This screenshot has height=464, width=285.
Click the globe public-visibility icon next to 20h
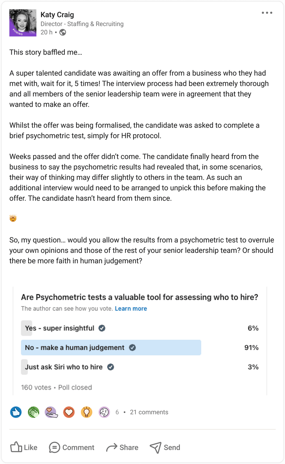pyautogui.click(x=63, y=33)
